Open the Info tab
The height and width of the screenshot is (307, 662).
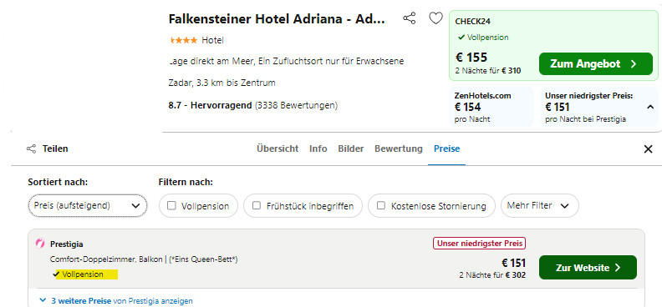point(318,148)
